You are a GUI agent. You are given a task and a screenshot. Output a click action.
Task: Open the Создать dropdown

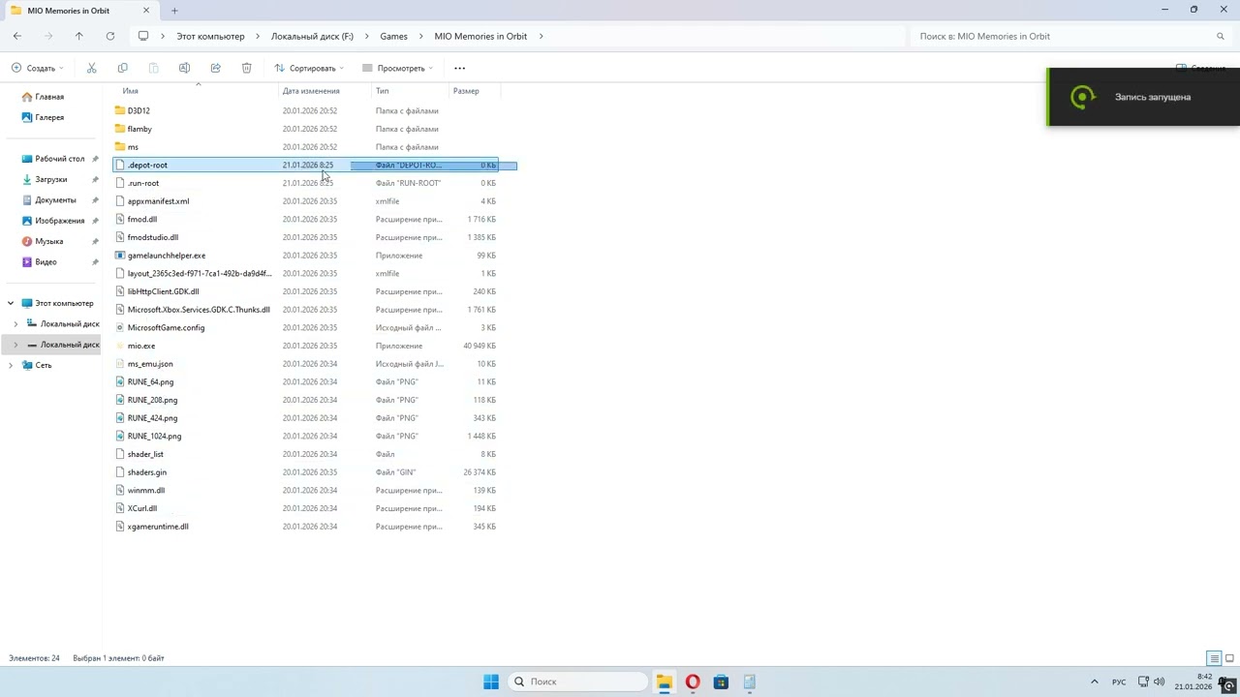point(38,68)
